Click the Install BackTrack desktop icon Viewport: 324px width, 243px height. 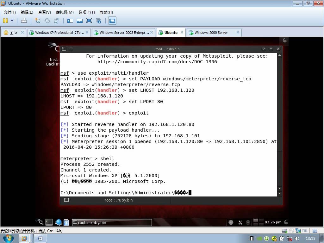click(53, 54)
